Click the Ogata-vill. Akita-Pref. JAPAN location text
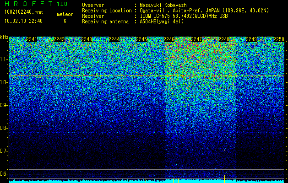288x183 pixels. [x=204, y=11]
